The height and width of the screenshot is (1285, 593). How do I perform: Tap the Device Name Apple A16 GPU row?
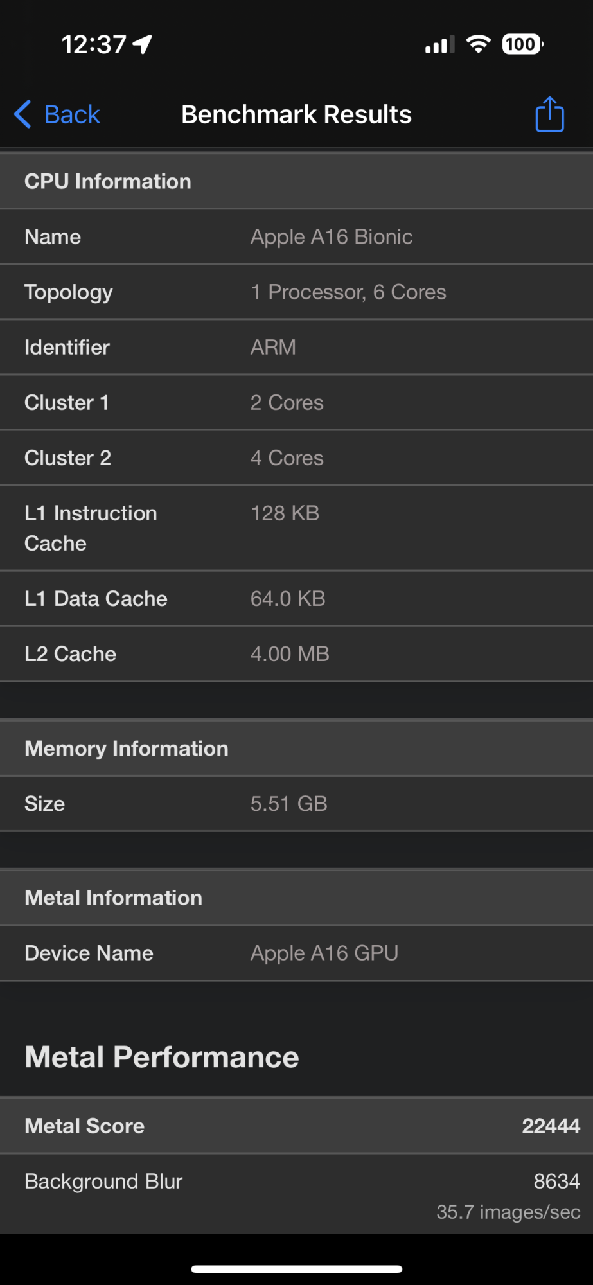point(296,953)
